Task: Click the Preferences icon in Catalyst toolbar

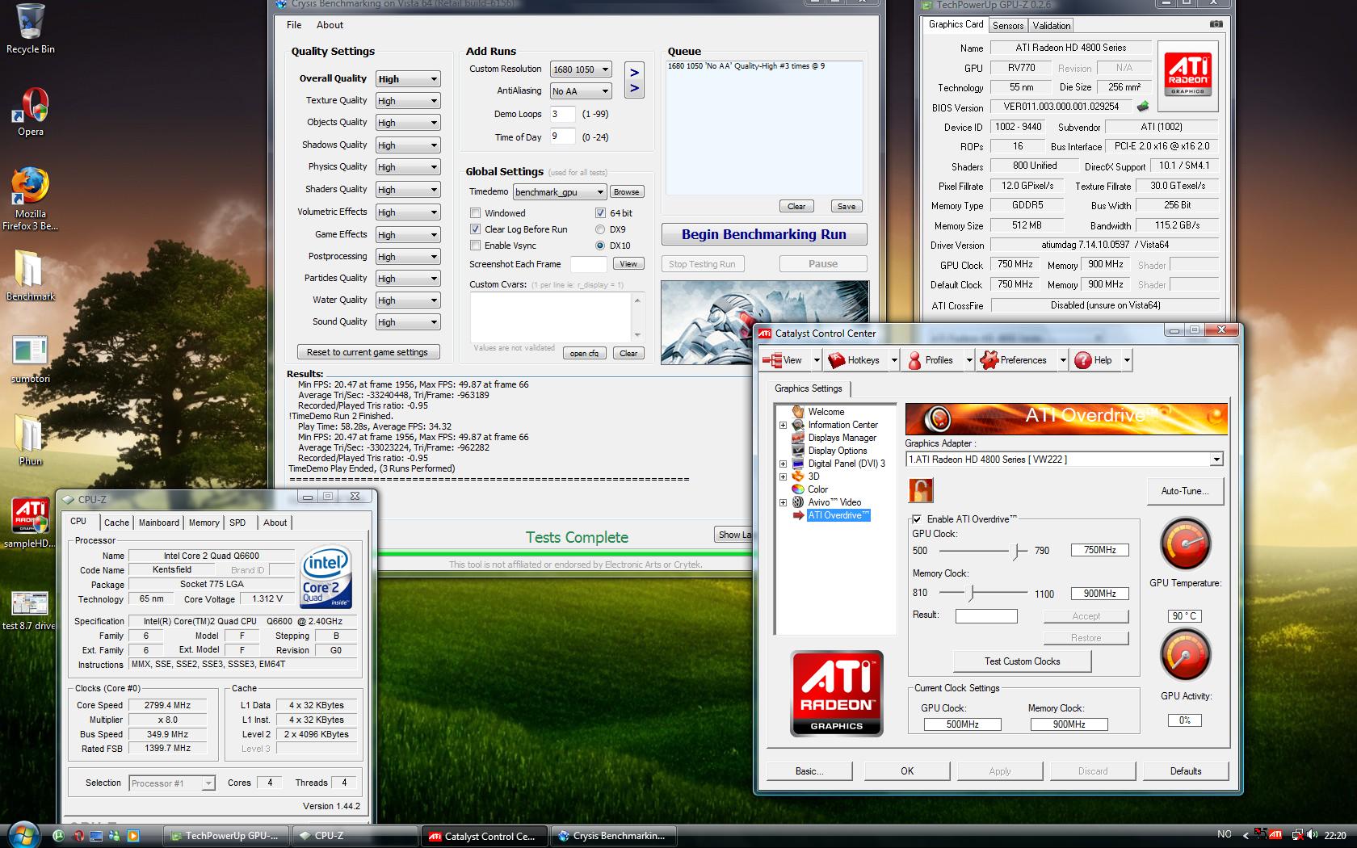Action: click(989, 360)
